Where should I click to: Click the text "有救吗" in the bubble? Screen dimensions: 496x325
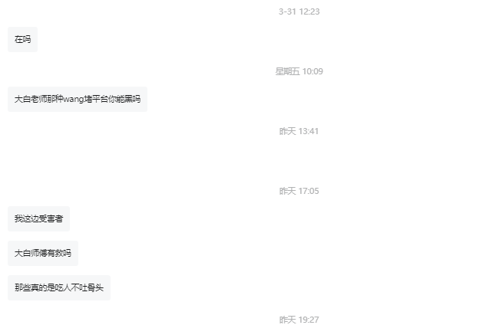point(59,253)
